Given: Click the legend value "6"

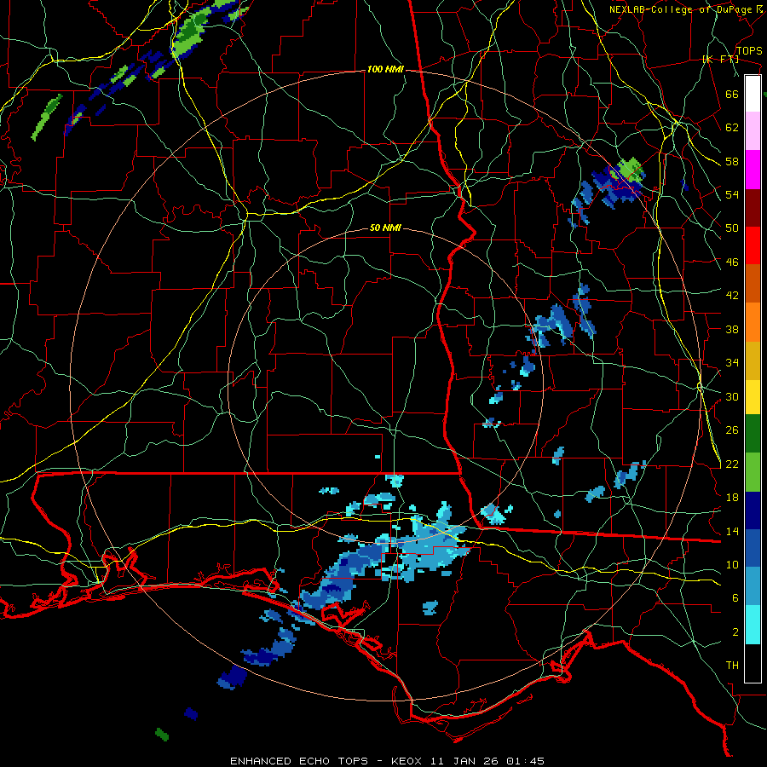Looking at the screenshot, I should coord(735,598).
